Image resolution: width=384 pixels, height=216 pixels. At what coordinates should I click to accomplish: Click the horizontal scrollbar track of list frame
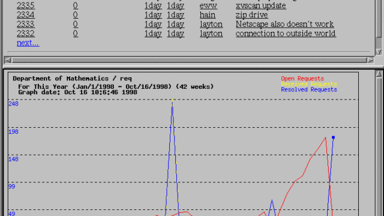[189, 60]
